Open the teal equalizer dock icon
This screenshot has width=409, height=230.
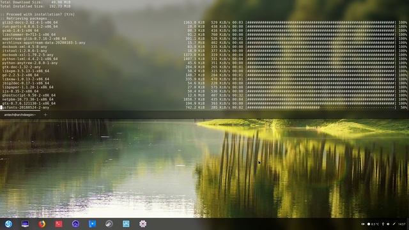[x=126, y=224]
